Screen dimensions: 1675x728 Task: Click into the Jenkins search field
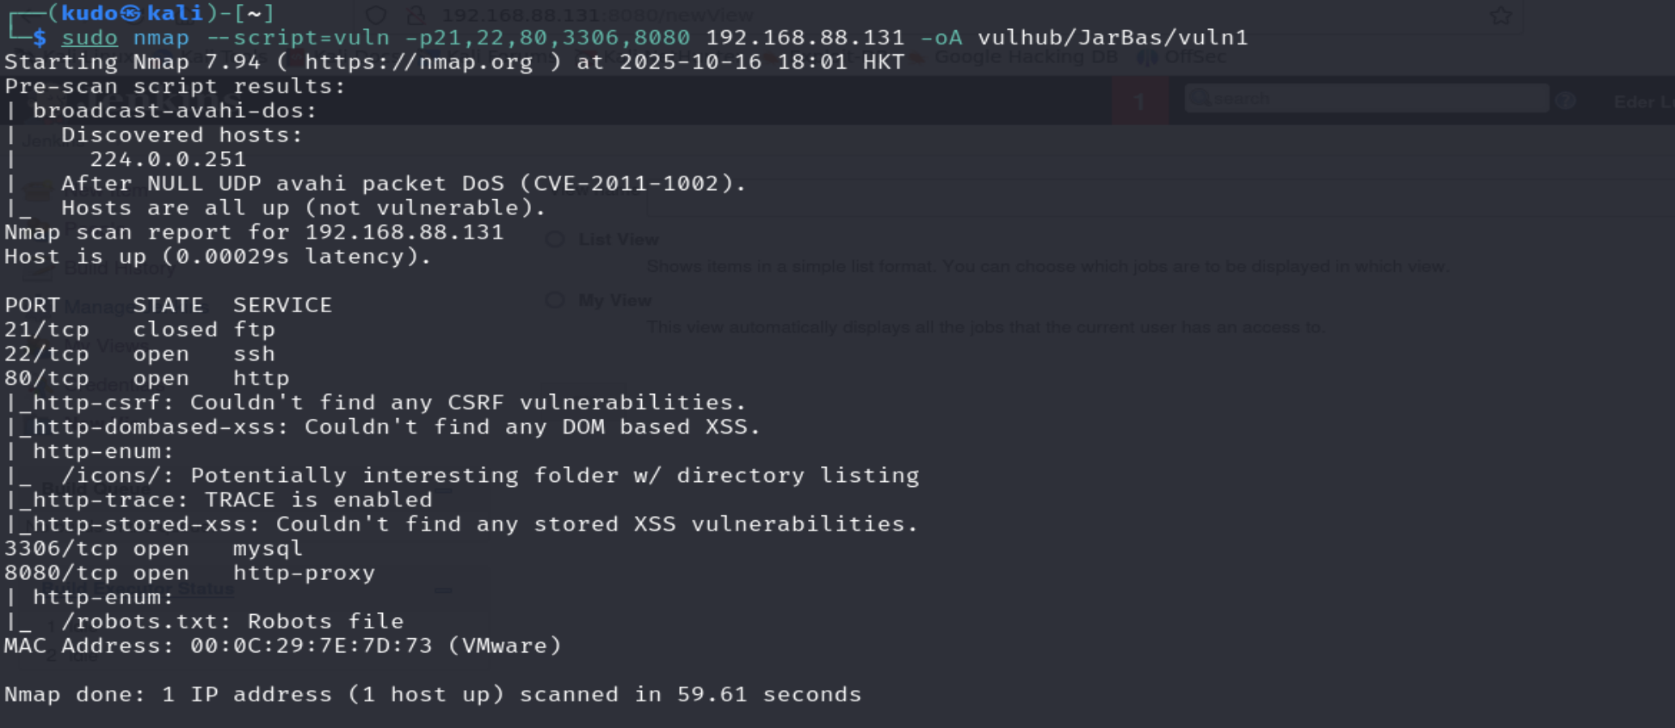1367,99
